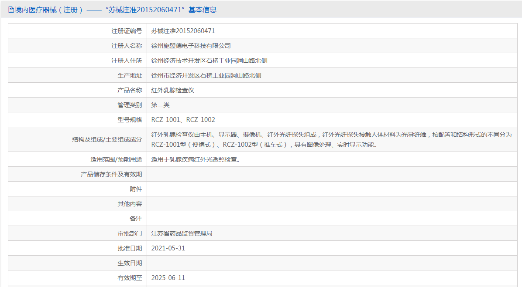522x287 pixels.
Task: Click the label 附件
Action: pos(136,189)
